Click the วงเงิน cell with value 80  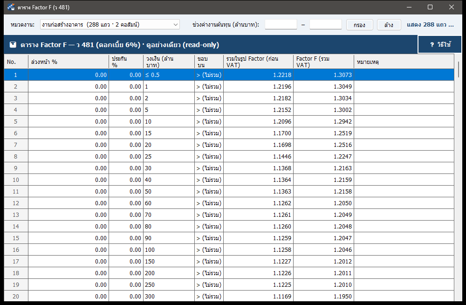tap(169, 227)
